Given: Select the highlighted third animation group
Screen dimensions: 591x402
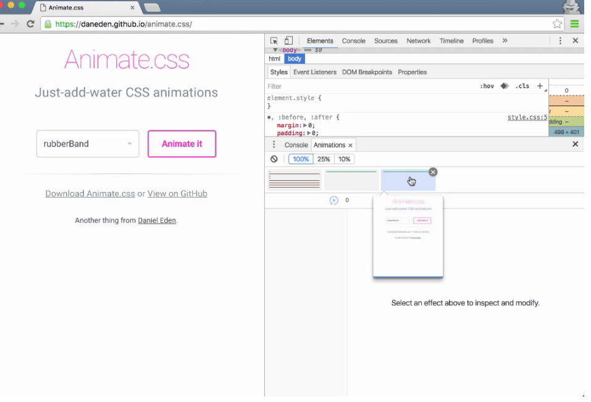Looking at the screenshot, I should point(408,180).
